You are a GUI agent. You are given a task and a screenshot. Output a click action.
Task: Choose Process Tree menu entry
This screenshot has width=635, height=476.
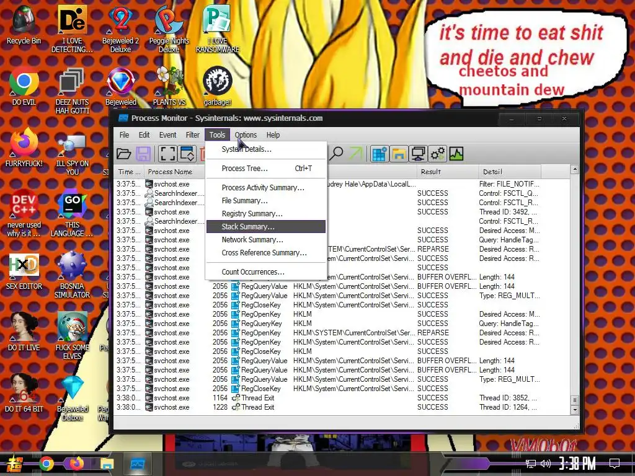click(265, 169)
